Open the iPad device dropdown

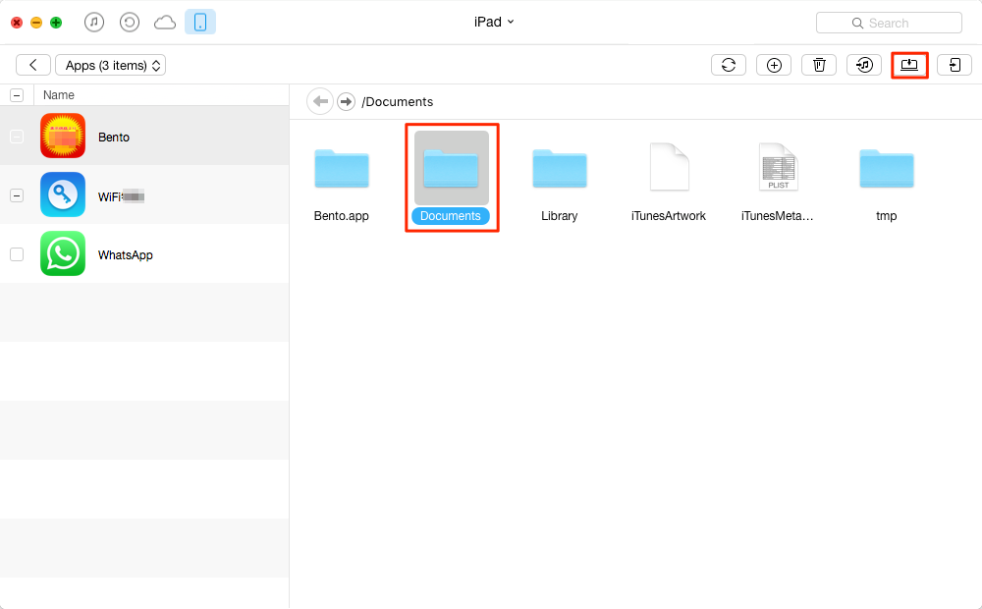[494, 22]
